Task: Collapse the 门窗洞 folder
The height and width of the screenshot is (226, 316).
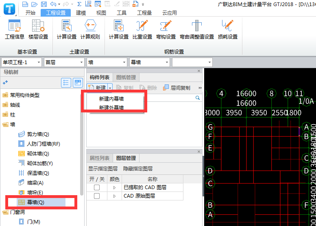Action: coord(5,212)
